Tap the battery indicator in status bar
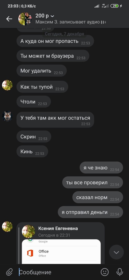129x280 pixels. point(114,6)
